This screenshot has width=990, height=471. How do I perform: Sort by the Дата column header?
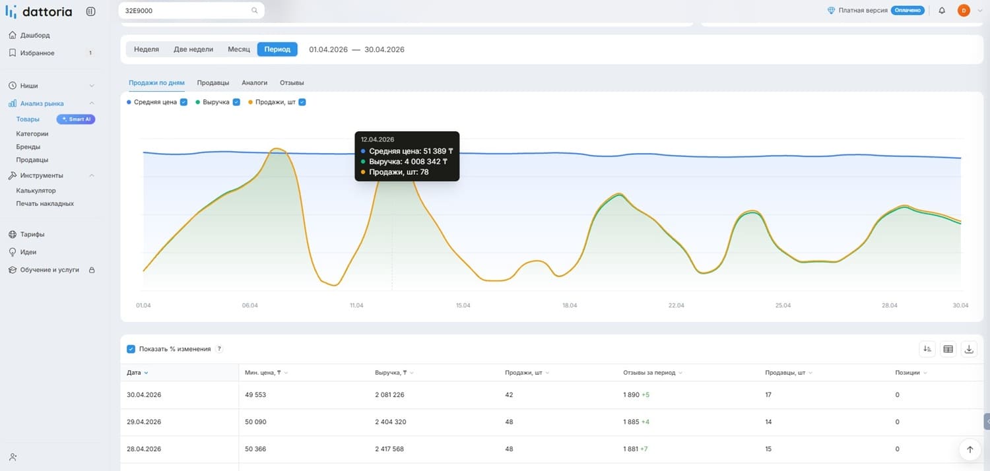pyautogui.click(x=137, y=373)
